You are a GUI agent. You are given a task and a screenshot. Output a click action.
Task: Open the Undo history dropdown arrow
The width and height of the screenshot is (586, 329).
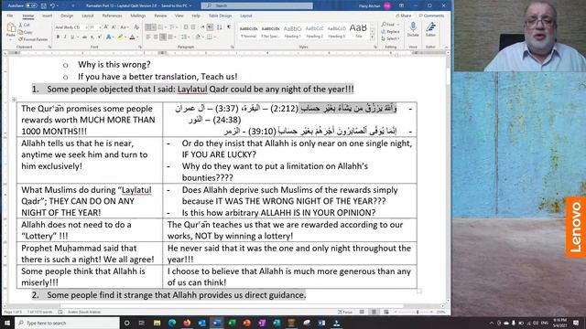click(x=58, y=5)
